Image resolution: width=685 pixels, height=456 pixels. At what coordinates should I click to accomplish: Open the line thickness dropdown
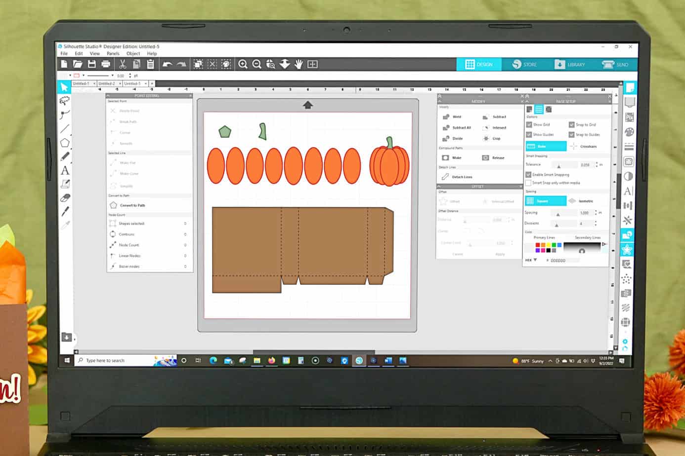(x=112, y=76)
